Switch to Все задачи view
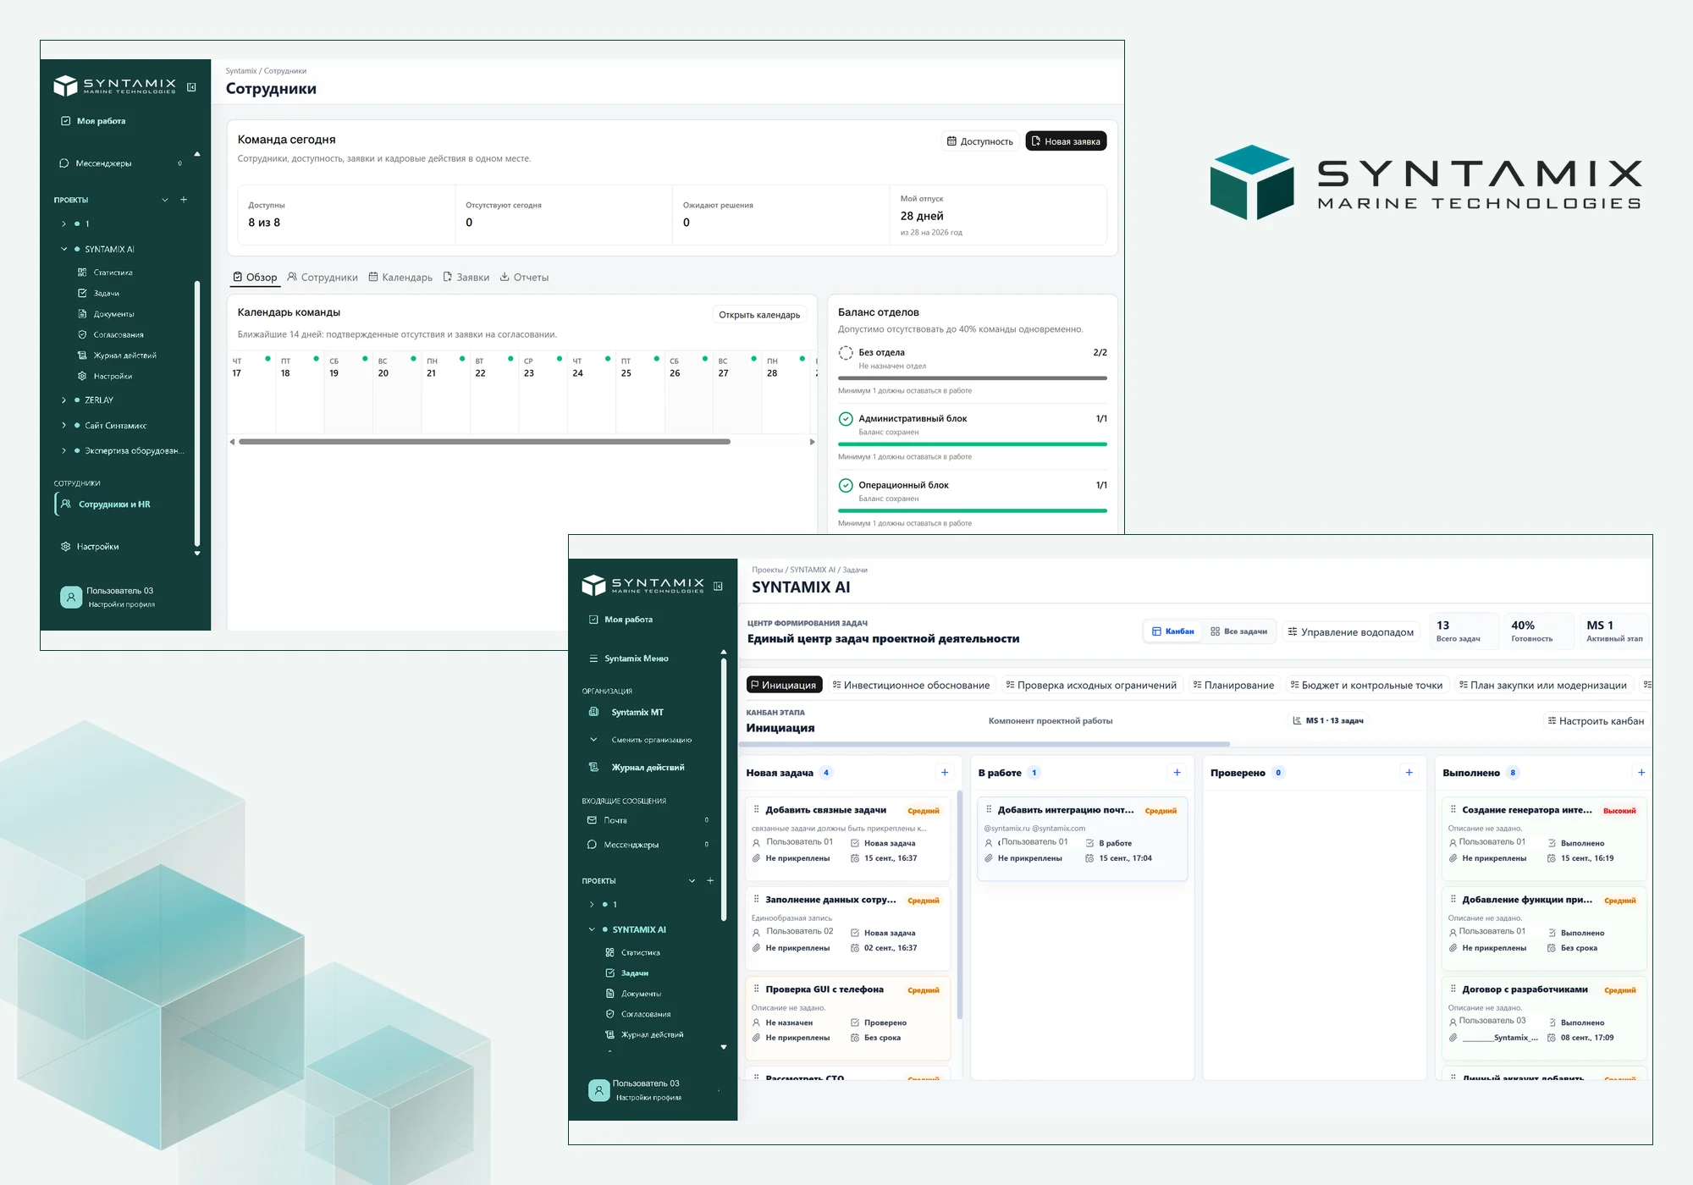The width and height of the screenshot is (1693, 1185). pyautogui.click(x=1239, y=631)
